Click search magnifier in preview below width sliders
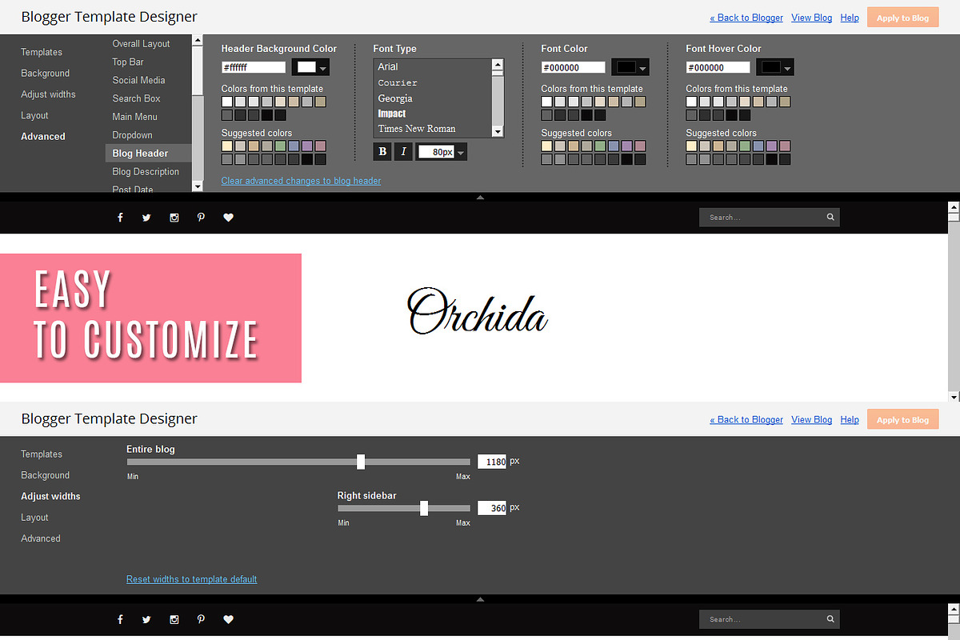Image resolution: width=960 pixels, height=640 pixels. click(x=830, y=619)
